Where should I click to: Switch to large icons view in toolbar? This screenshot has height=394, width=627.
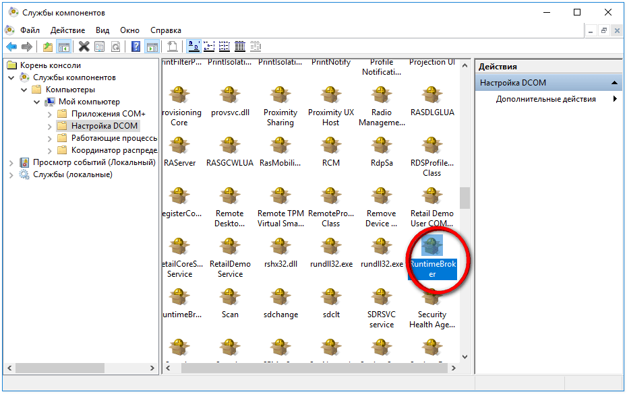click(193, 46)
